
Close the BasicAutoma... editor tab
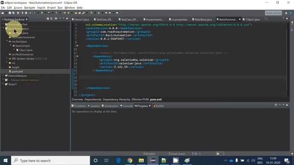tap(240, 19)
